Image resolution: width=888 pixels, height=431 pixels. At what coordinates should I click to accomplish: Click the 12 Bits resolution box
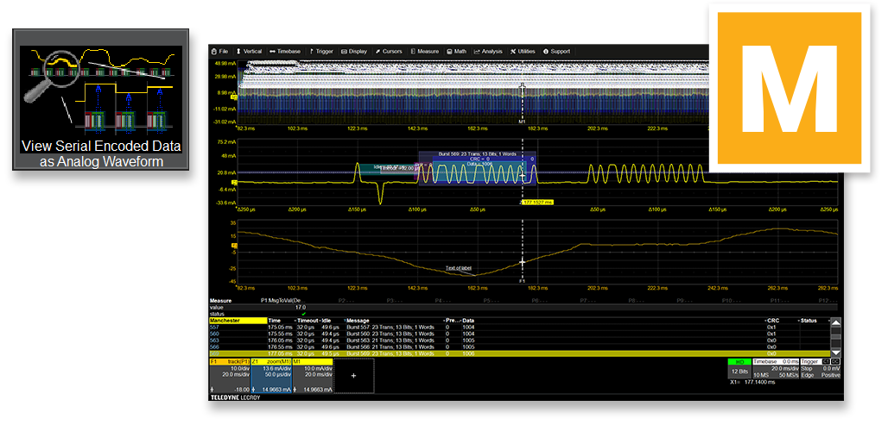pyautogui.click(x=739, y=372)
